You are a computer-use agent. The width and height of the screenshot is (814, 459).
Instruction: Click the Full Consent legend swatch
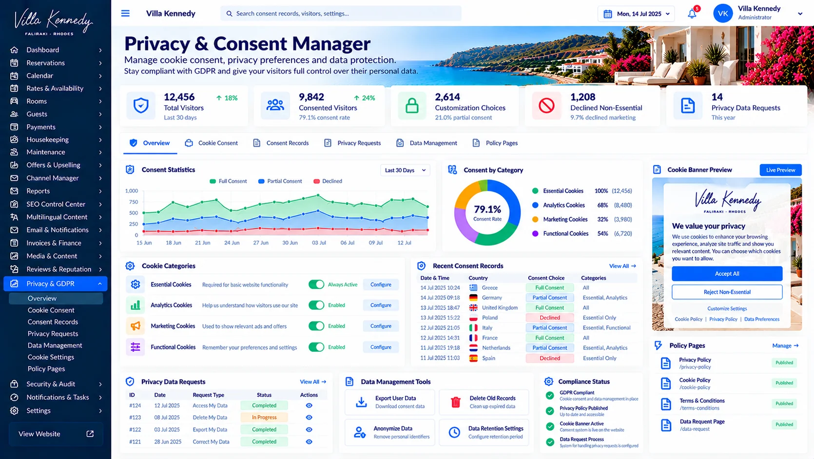coord(213,181)
